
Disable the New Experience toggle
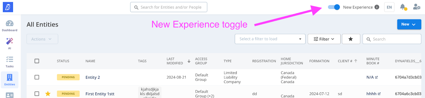334,7
